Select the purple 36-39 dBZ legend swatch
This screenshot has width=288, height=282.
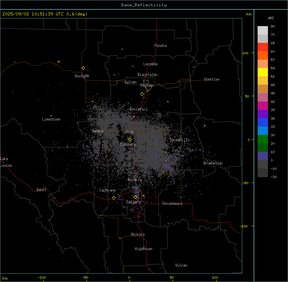pos(263,114)
